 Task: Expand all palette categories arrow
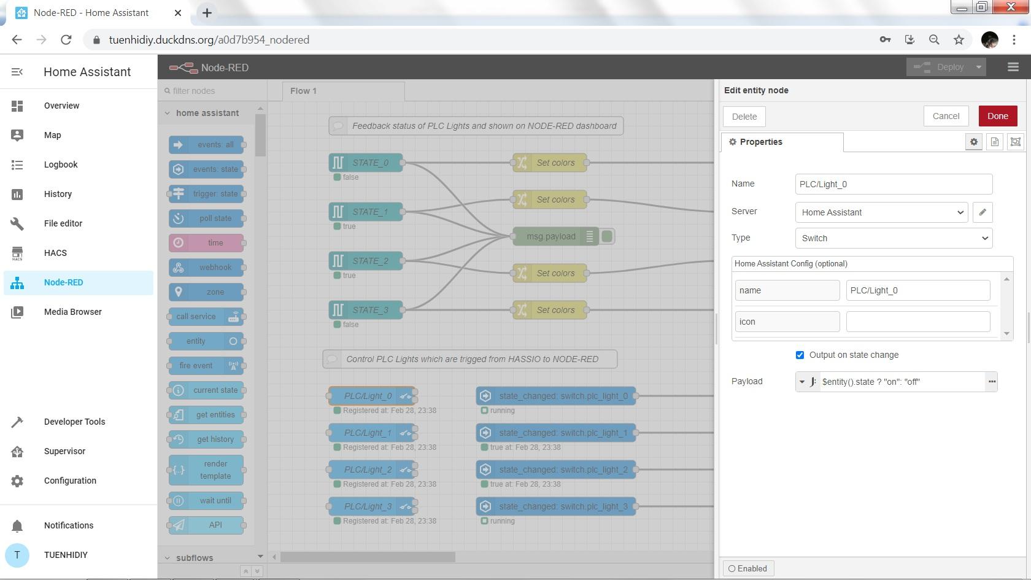[257, 571]
